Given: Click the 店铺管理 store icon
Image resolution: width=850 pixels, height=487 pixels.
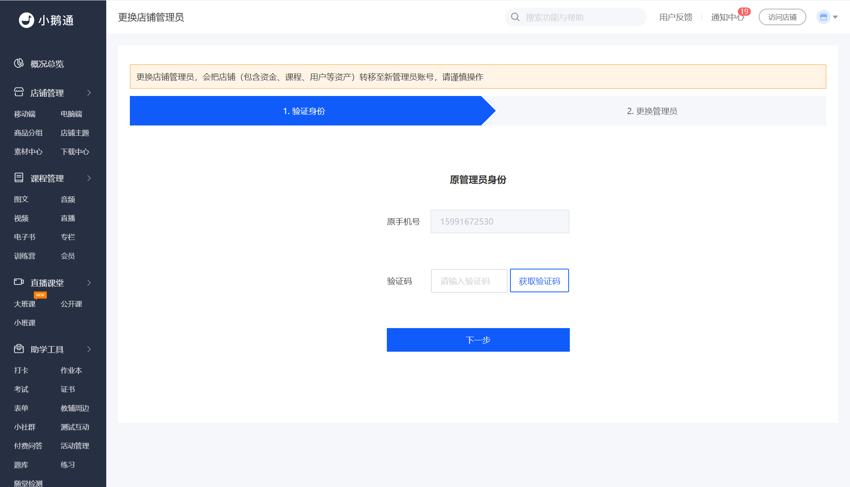Looking at the screenshot, I should (19, 92).
